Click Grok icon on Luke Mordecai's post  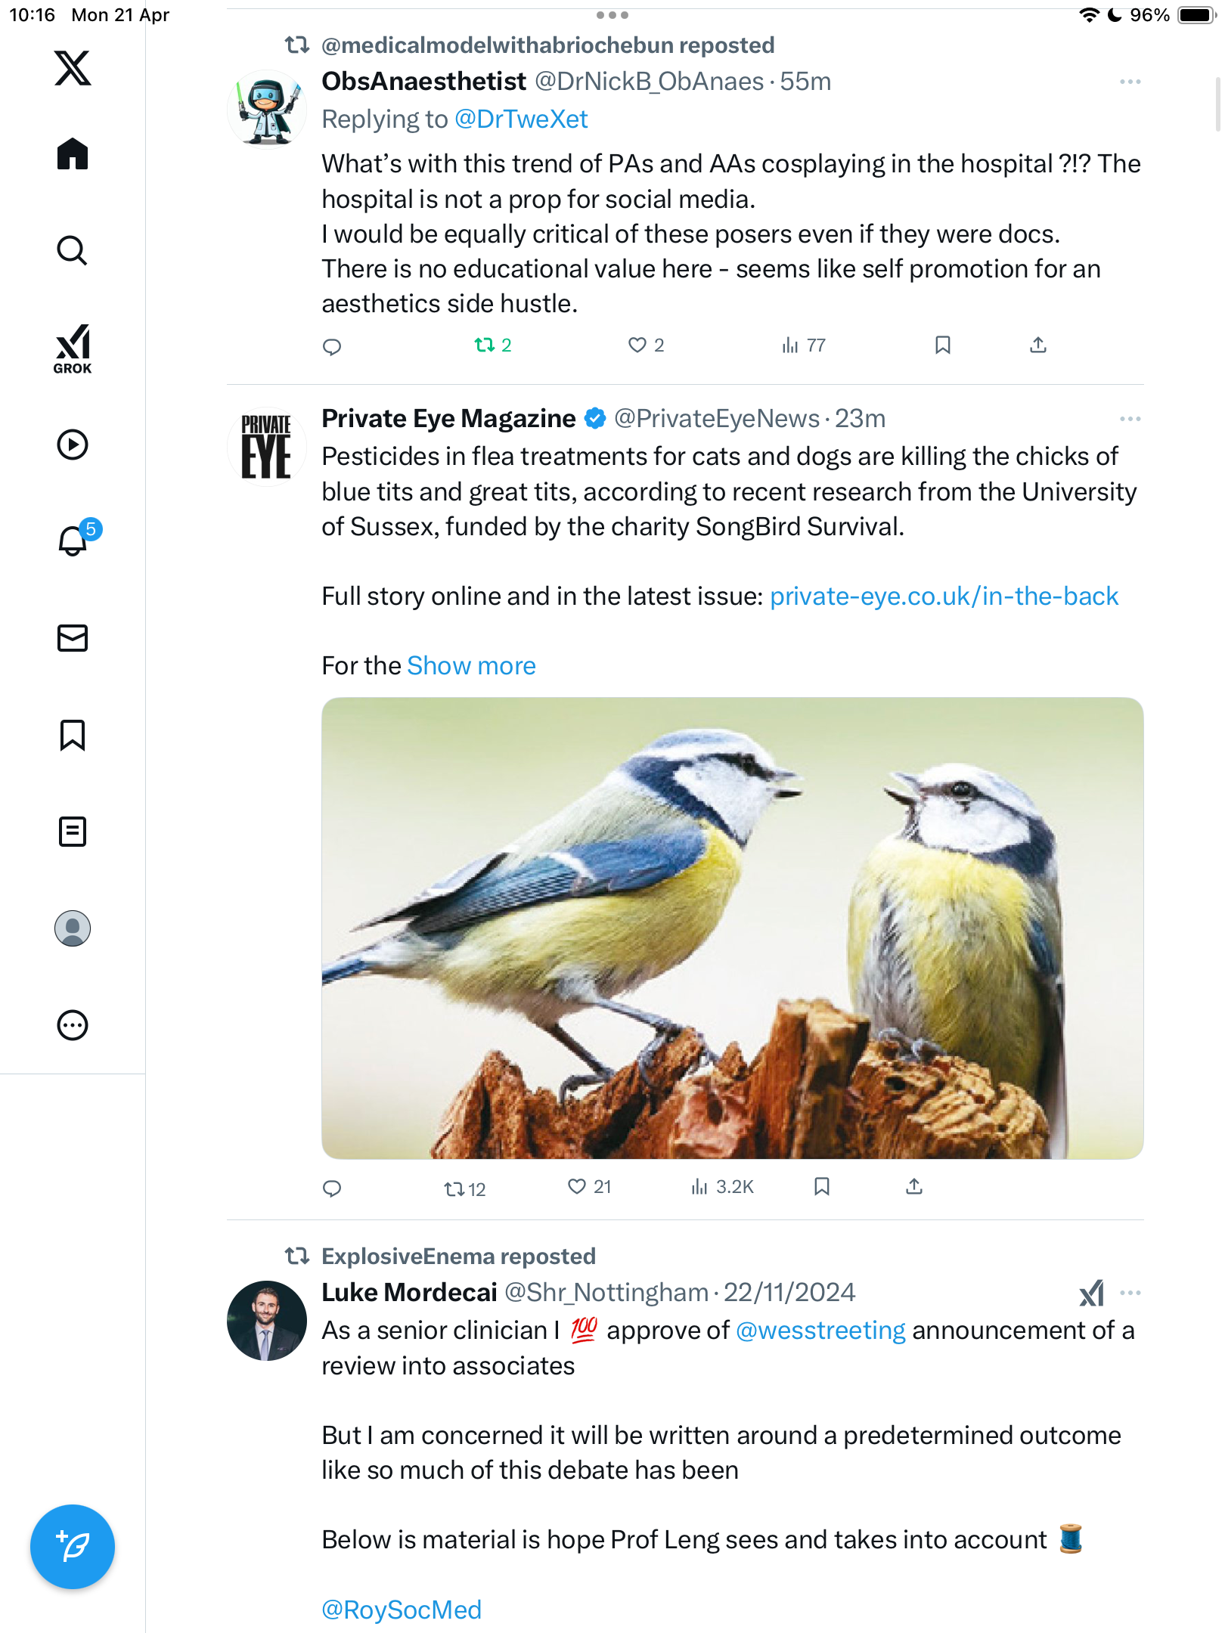coord(1092,1294)
